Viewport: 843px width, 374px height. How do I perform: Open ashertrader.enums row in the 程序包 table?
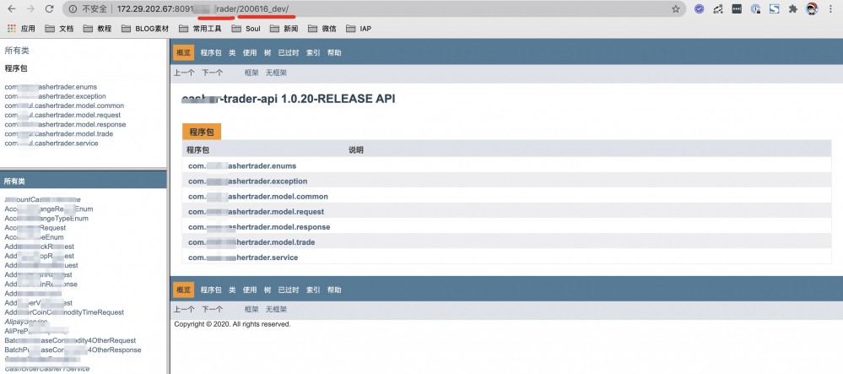[x=242, y=165]
